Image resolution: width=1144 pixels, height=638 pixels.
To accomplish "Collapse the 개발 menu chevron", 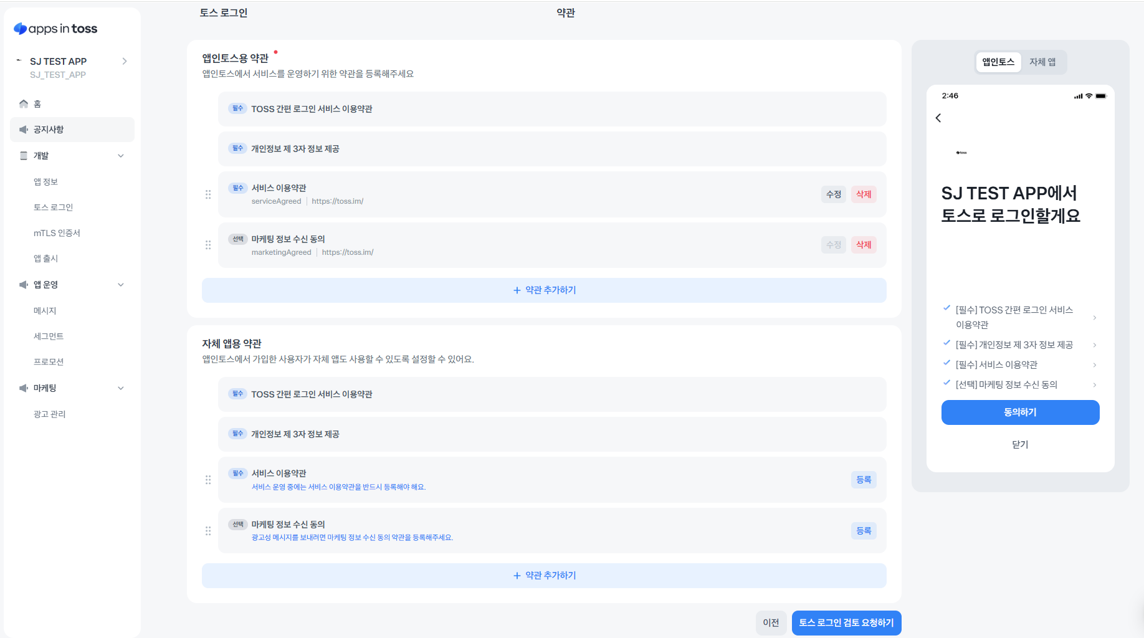I will [121, 156].
